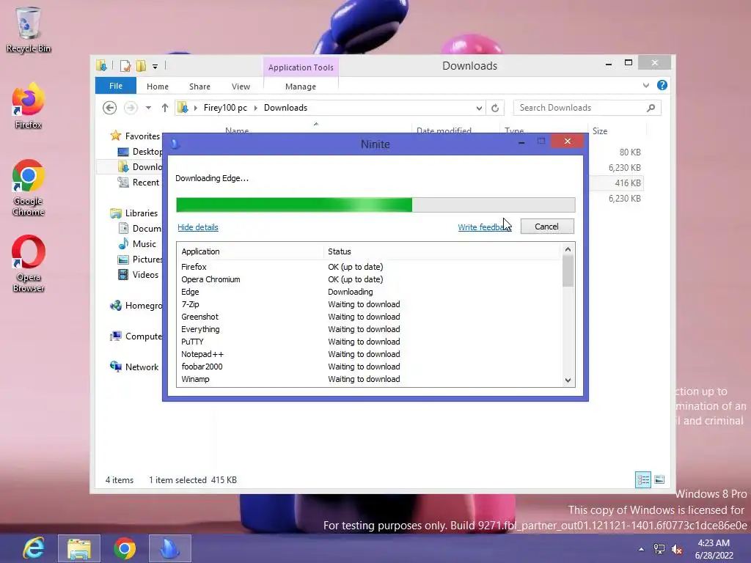The height and width of the screenshot is (563, 751).
Task: Click the muted volume tray icon
Action: pyautogui.click(x=677, y=549)
